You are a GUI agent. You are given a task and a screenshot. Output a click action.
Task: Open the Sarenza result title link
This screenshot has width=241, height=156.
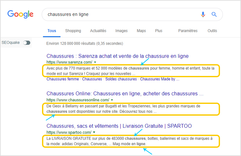click(117, 56)
